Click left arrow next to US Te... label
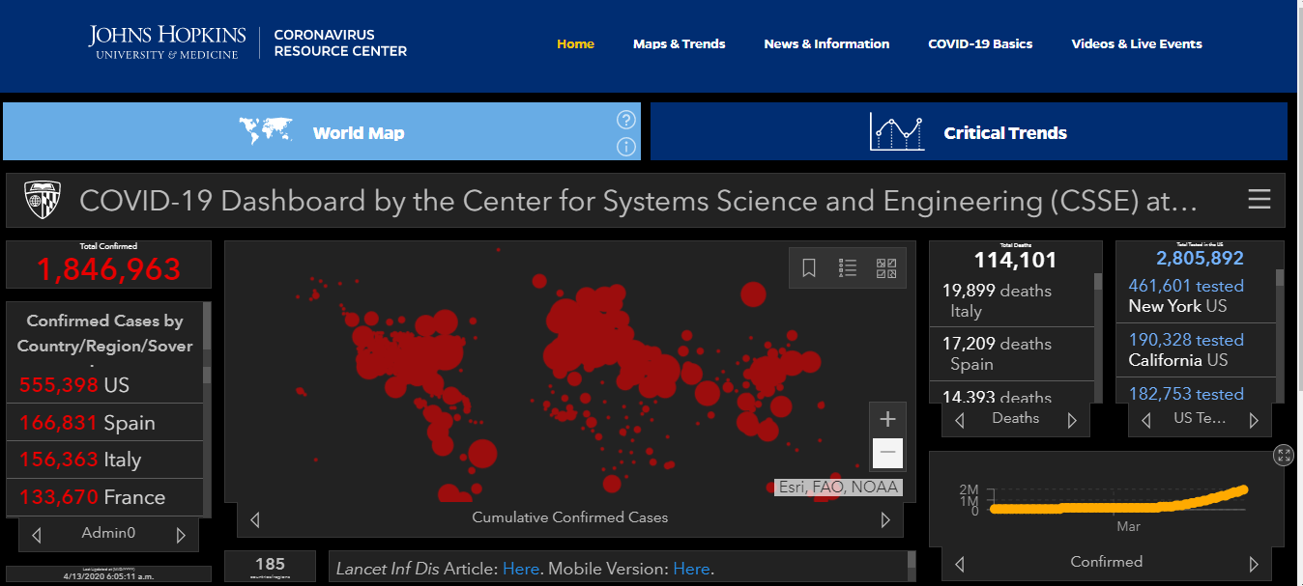1303x586 pixels. tap(1145, 420)
